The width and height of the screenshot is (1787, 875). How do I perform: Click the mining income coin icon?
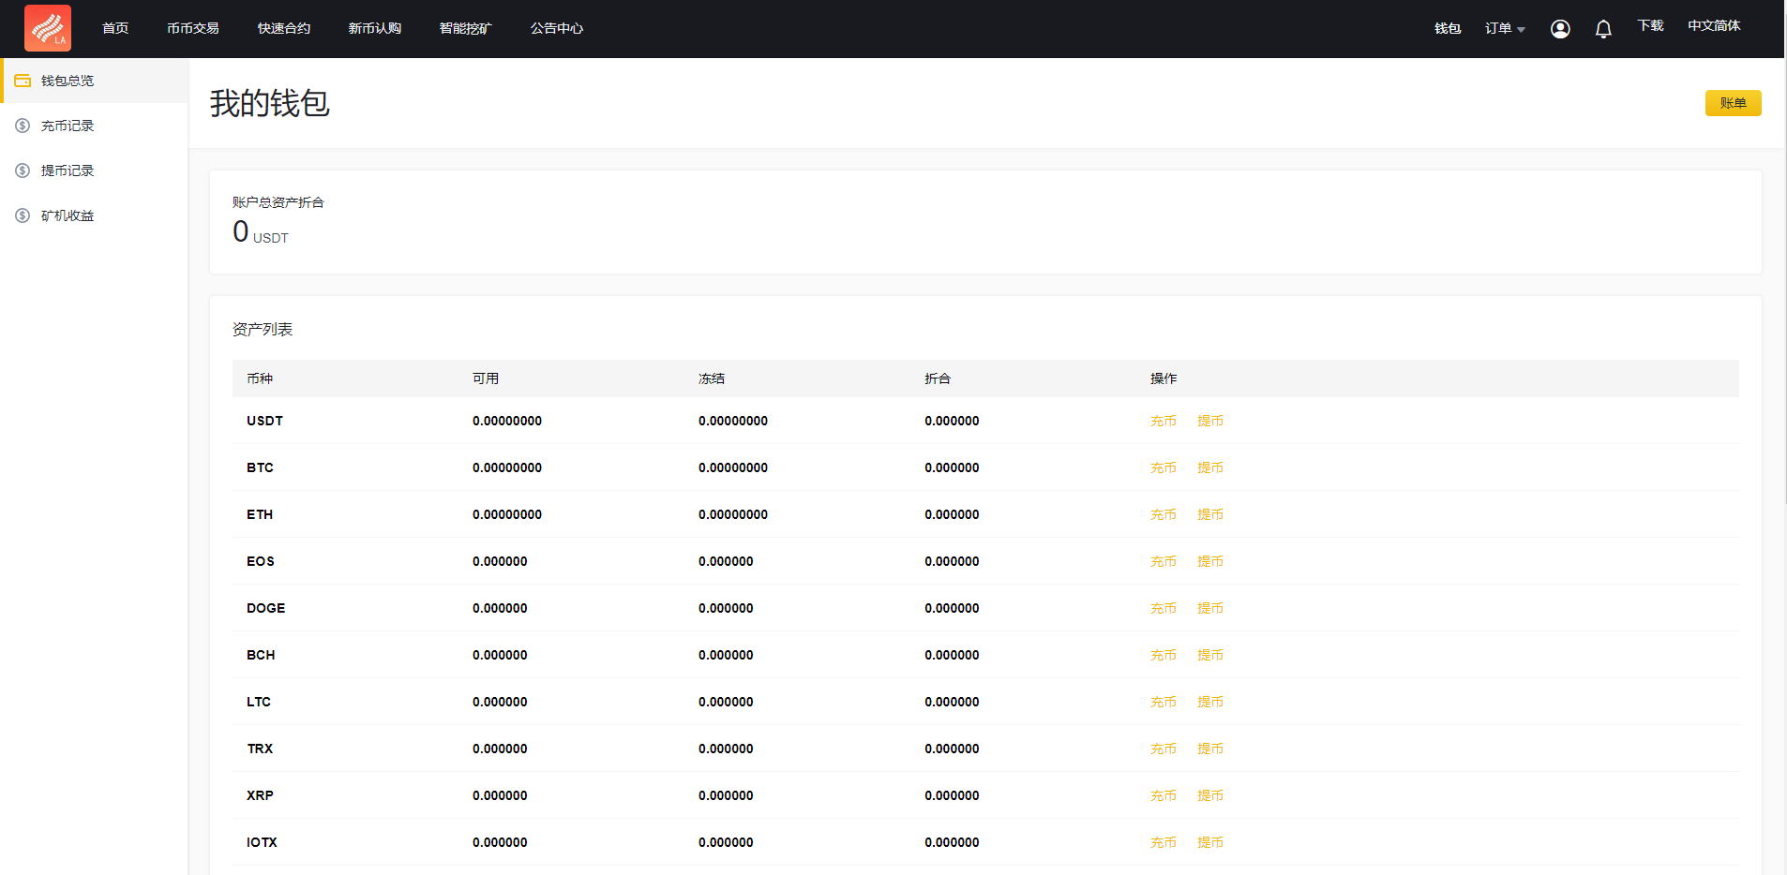point(23,215)
